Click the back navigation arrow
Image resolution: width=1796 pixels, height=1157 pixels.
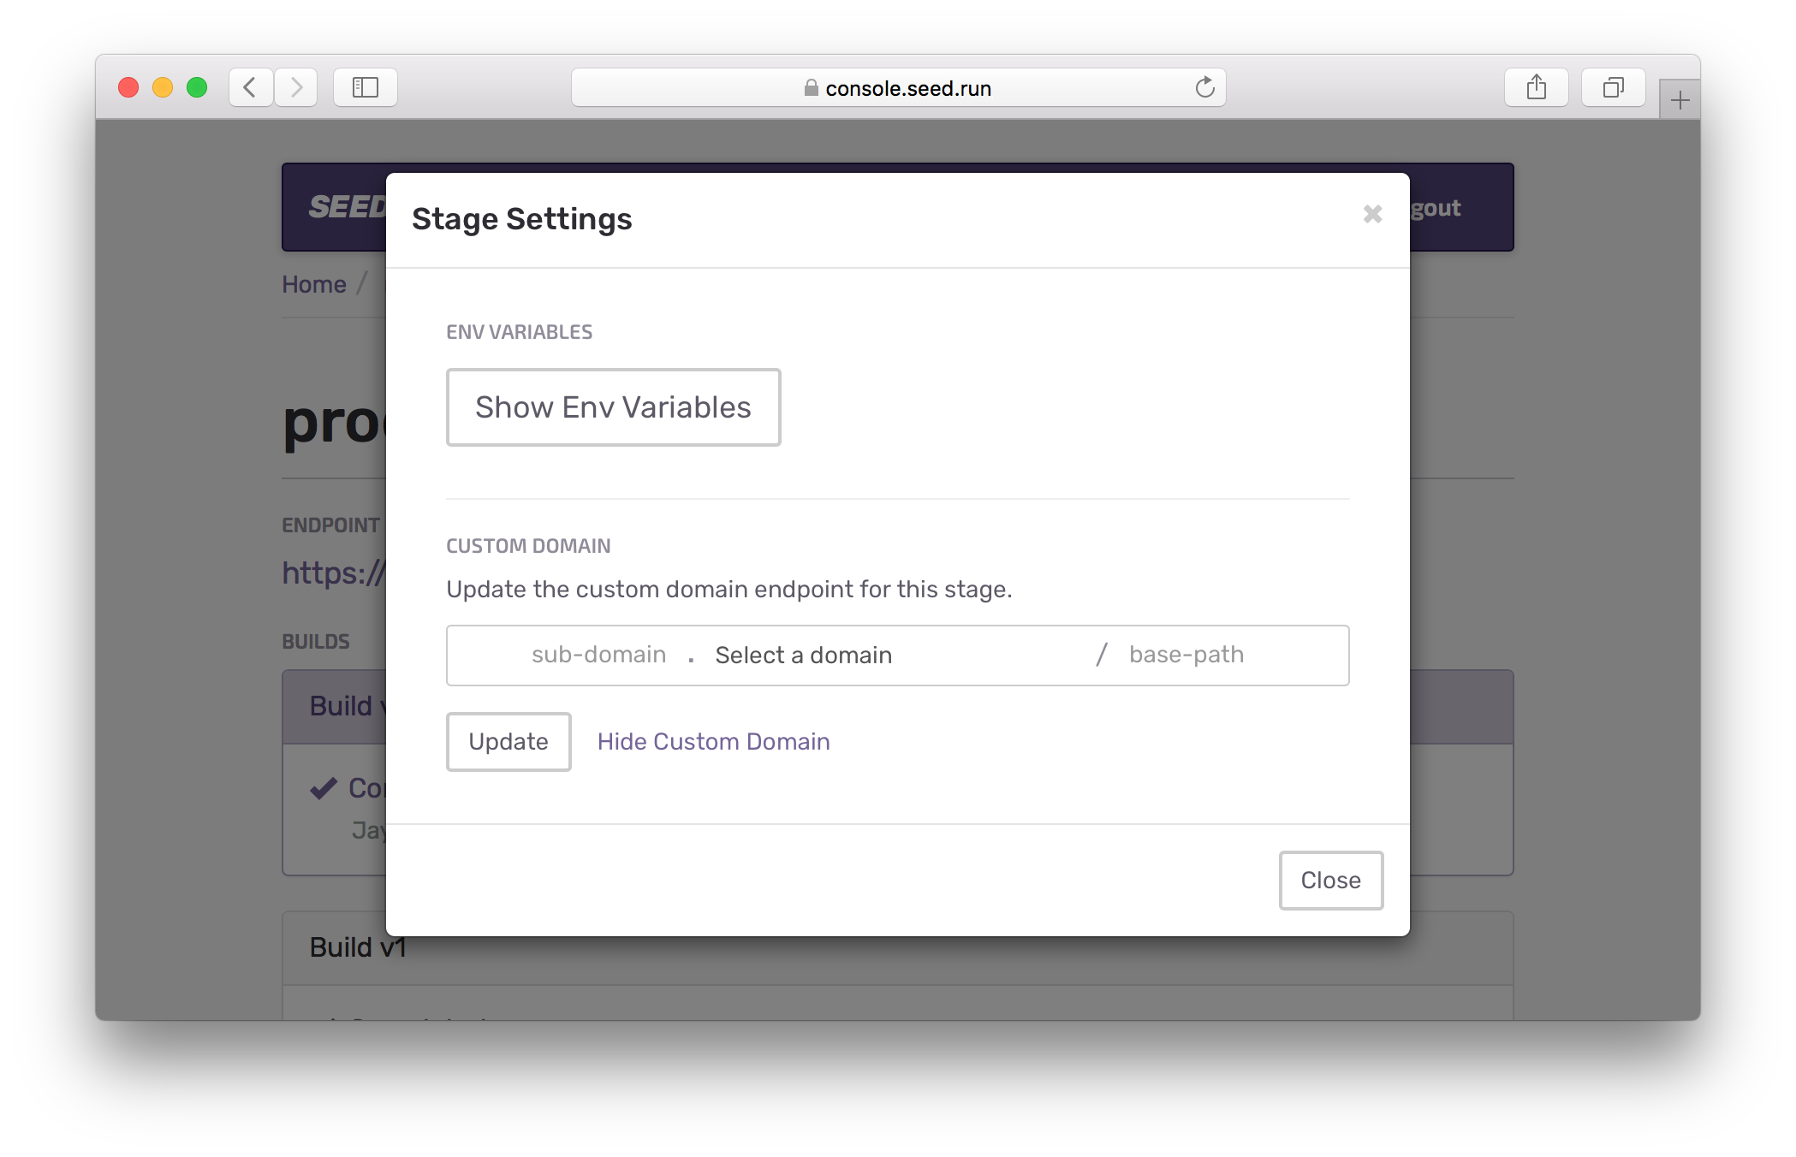tap(250, 87)
